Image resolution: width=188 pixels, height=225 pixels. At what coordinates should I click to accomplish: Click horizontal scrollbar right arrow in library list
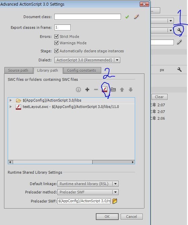click(x=133, y=162)
